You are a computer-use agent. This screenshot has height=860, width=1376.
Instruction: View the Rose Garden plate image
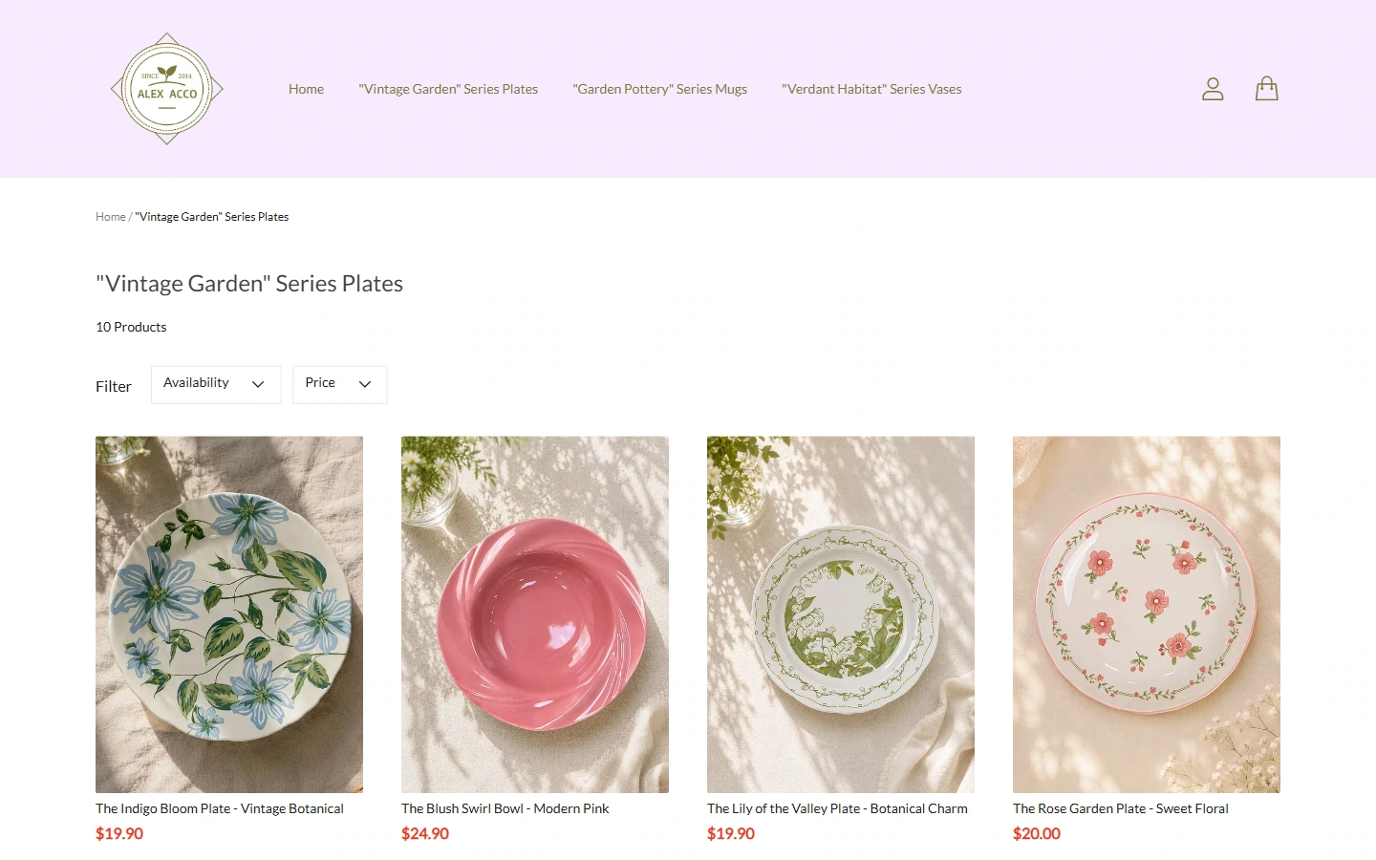(x=1147, y=614)
